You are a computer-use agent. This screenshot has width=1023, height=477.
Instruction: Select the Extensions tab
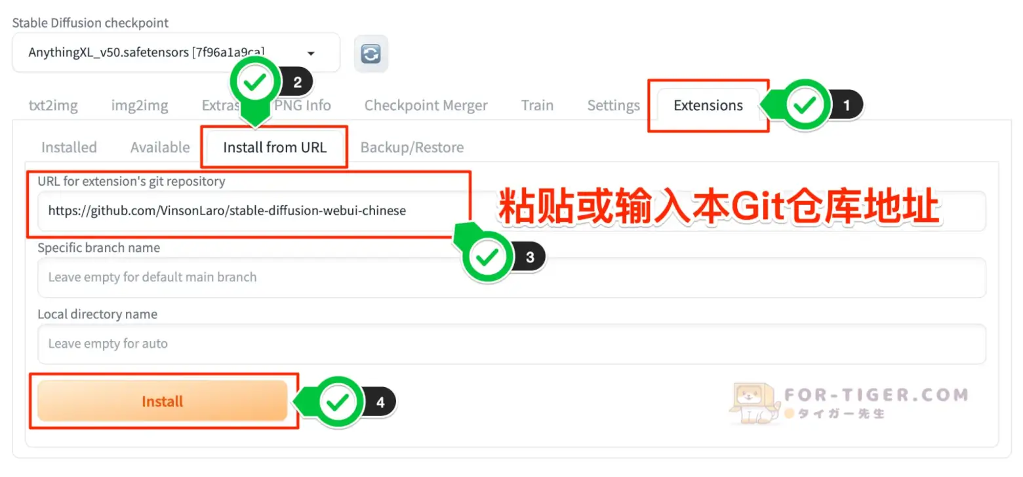pyautogui.click(x=708, y=105)
